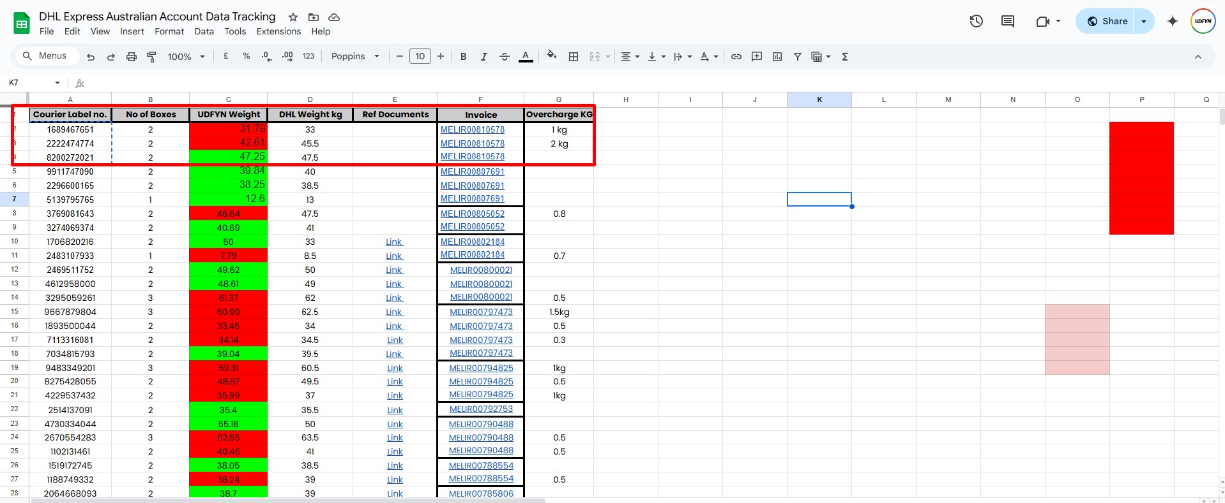
Task: Click the redo icon in toolbar
Action: pos(110,57)
